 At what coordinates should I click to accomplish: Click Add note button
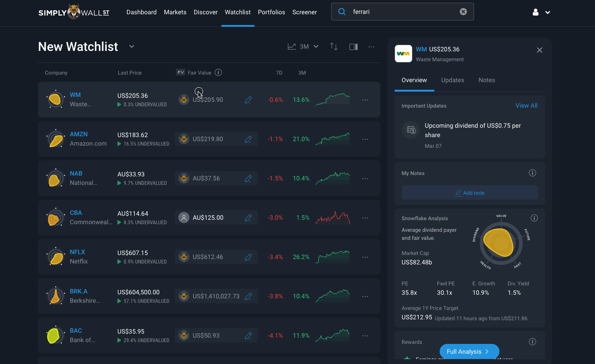pos(470,193)
